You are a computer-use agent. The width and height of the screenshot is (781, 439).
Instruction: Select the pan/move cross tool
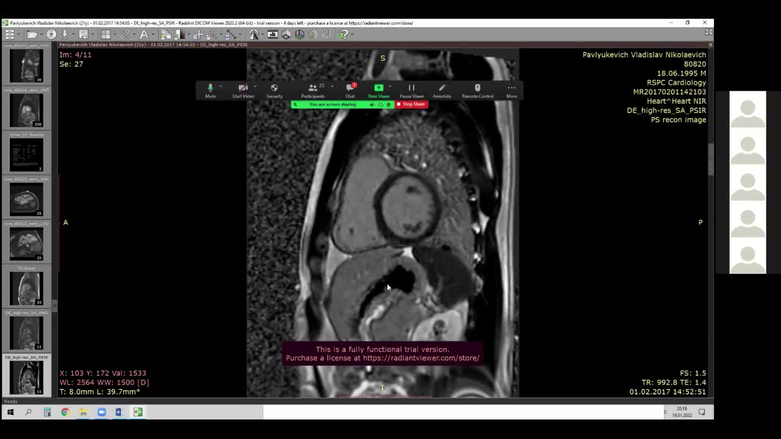[x=198, y=34]
